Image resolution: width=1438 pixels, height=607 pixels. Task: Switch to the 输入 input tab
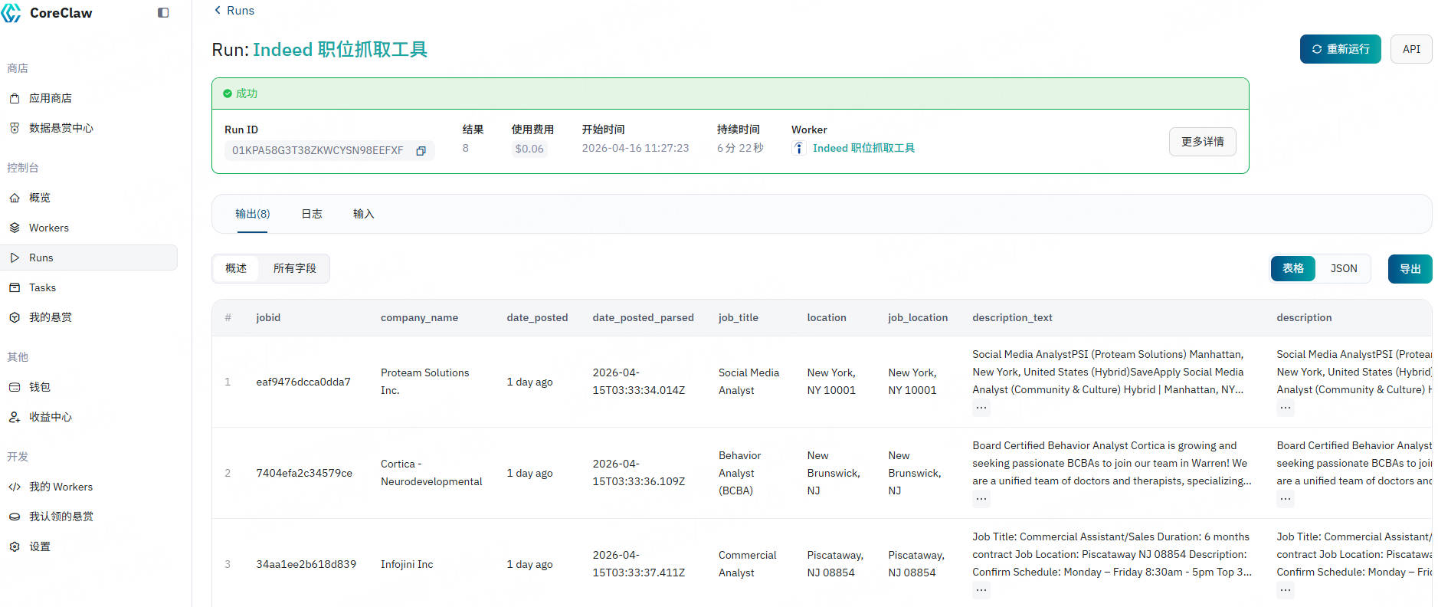(363, 214)
